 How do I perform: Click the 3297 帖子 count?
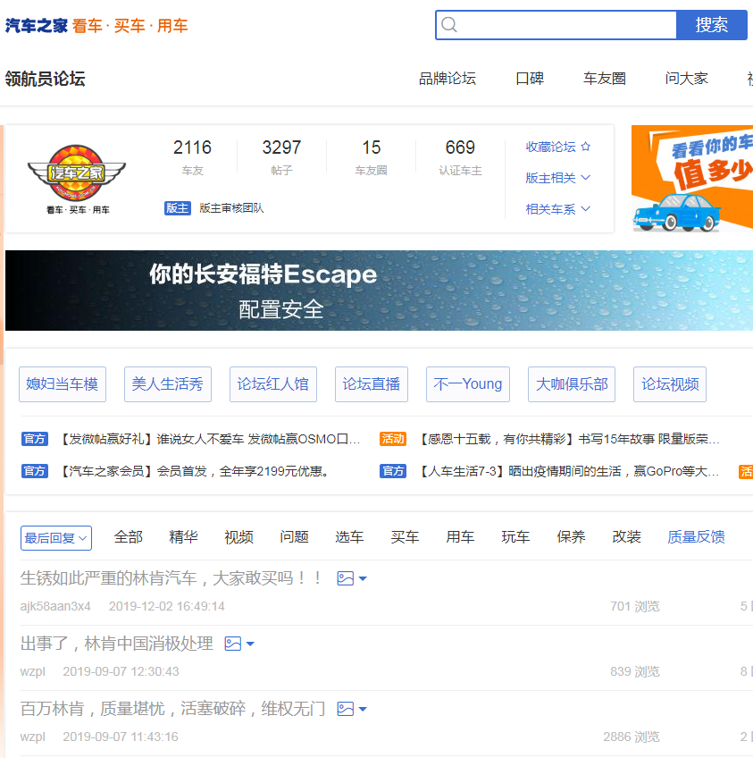click(x=281, y=156)
